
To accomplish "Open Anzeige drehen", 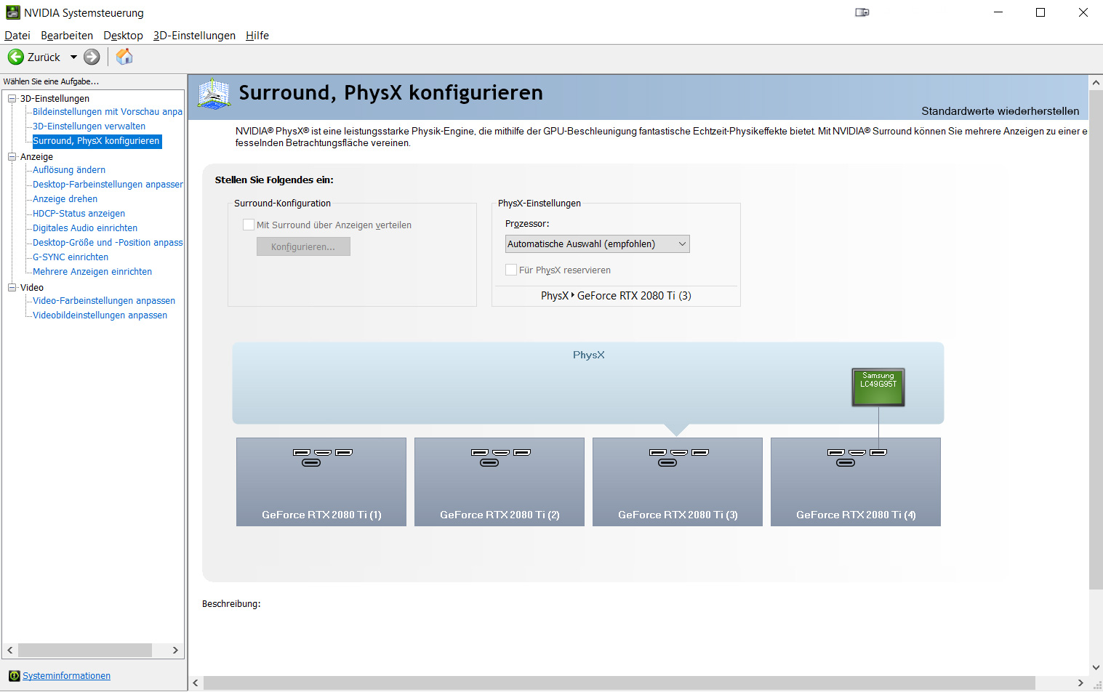I will (65, 199).
